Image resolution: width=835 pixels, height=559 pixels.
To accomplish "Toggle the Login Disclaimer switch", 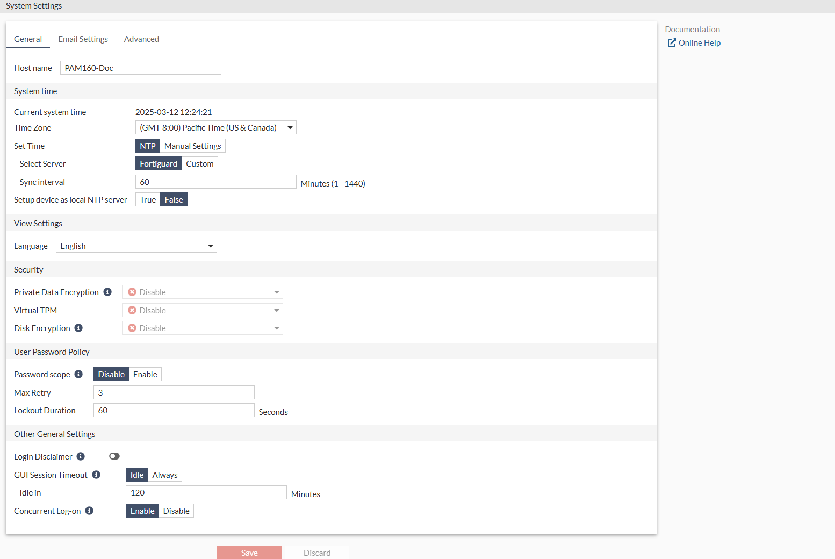I will pos(114,456).
